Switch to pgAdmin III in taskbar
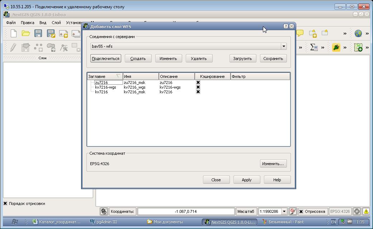 (x=103, y=221)
